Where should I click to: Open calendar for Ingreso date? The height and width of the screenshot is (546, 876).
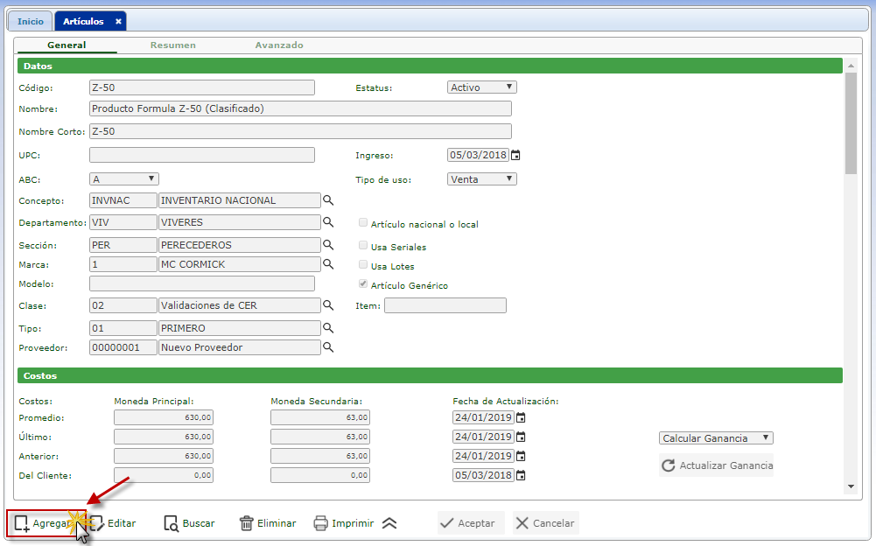pos(515,156)
